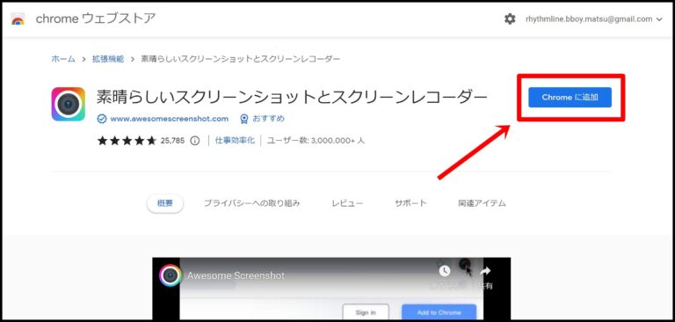
Task: Click the video channel logo icon
Action: [x=170, y=275]
